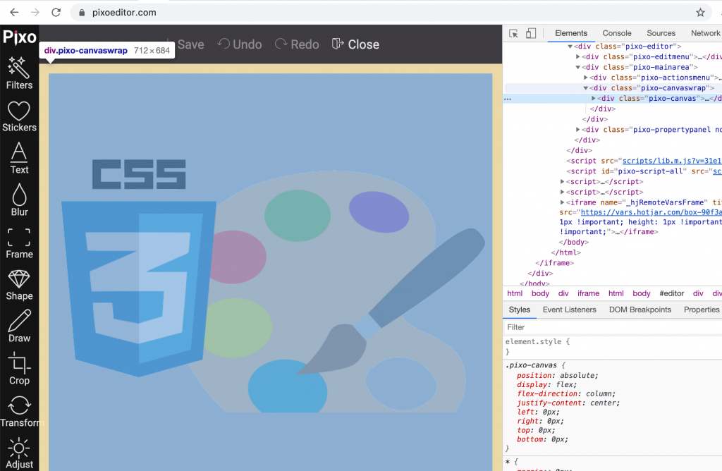Collapse the pixo-canvaswrap div node
This screenshot has width=722, height=471.
[586, 88]
